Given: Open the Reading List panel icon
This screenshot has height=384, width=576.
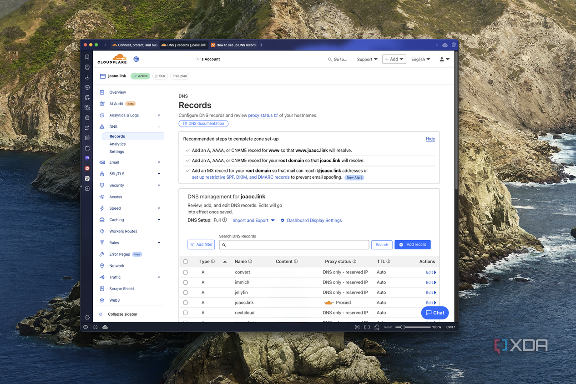Looking at the screenshot, I should click(87, 67).
